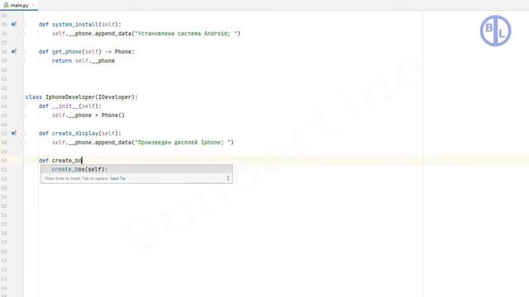529x297 pixels.
Task: Choose create_box(self): completion suggestion
Action: click(136, 169)
